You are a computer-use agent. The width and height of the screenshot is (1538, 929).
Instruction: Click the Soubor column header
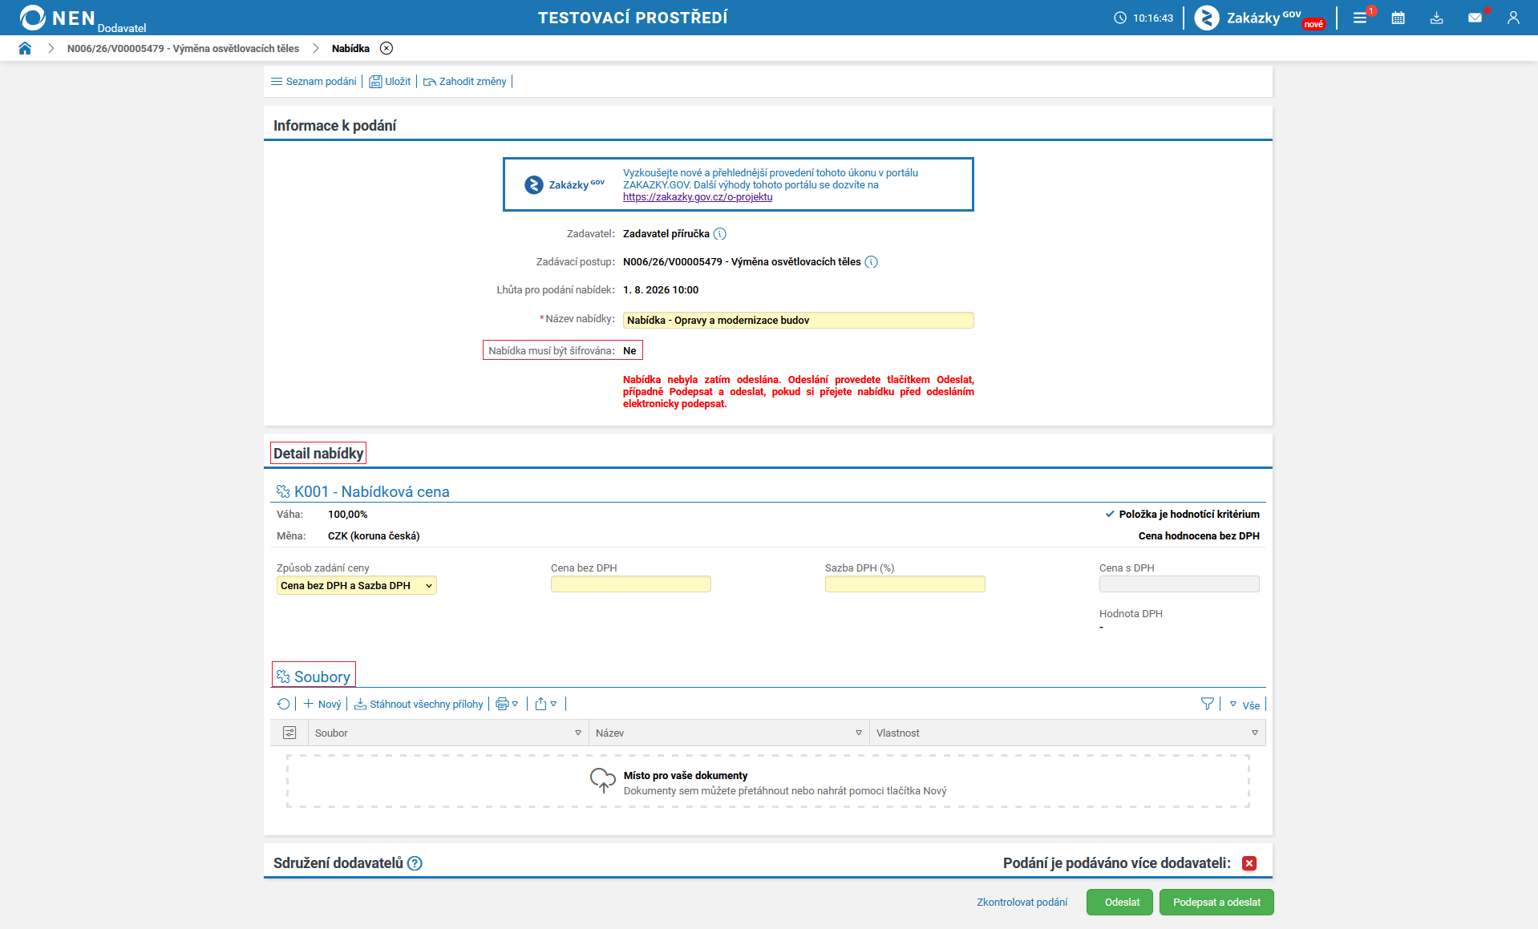point(448,733)
